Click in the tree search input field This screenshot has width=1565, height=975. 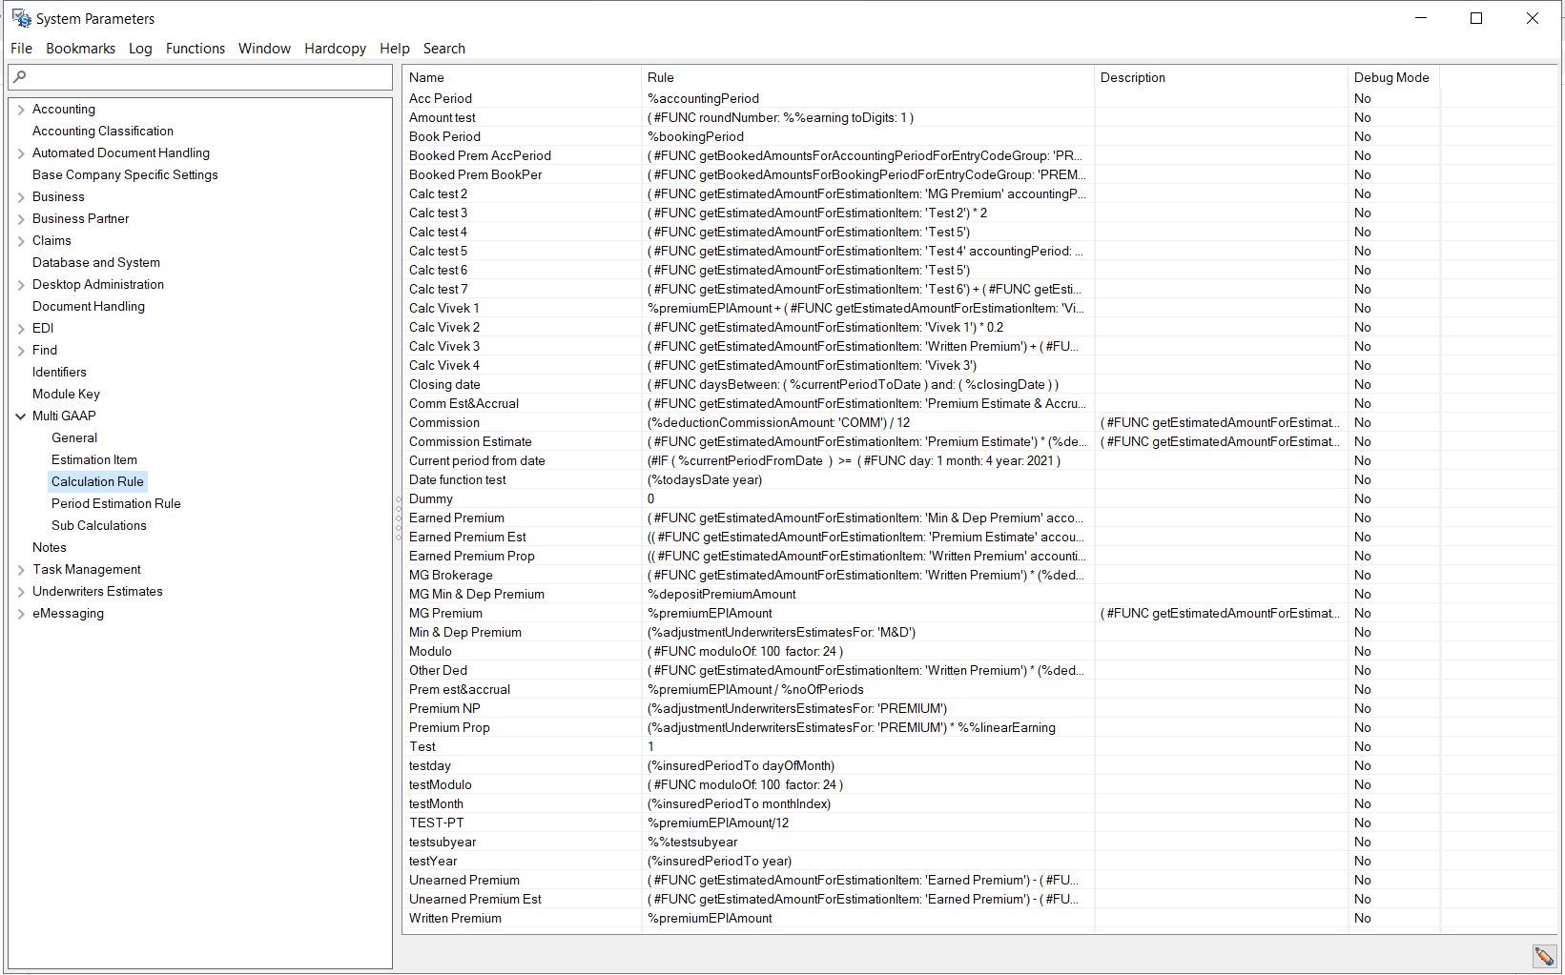[205, 77]
